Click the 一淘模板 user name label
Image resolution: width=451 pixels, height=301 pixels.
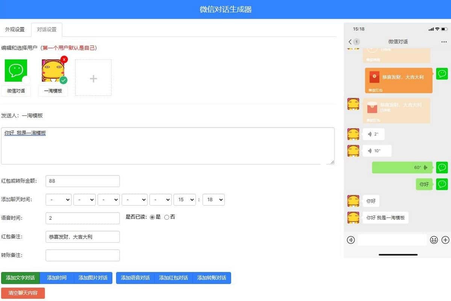tap(53, 91)
